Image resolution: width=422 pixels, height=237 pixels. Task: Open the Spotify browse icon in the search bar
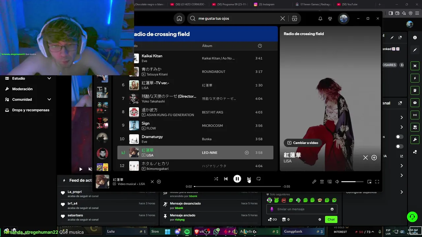[x=294, y=18]
